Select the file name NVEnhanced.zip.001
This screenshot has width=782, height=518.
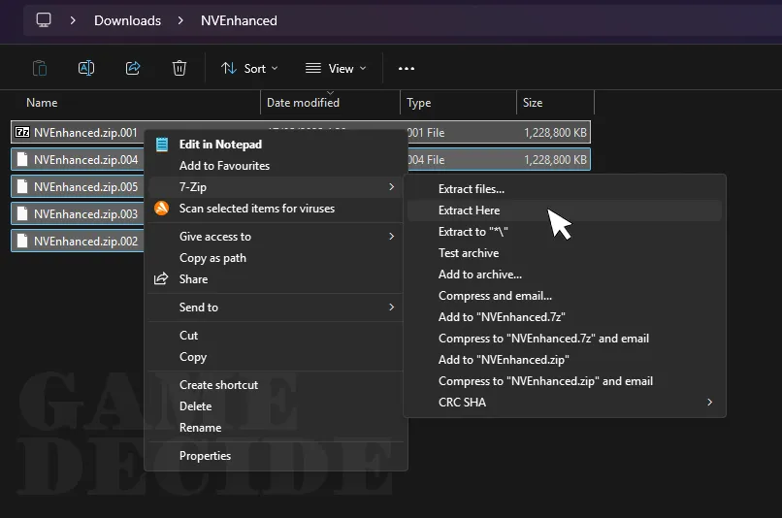point(85,133)
